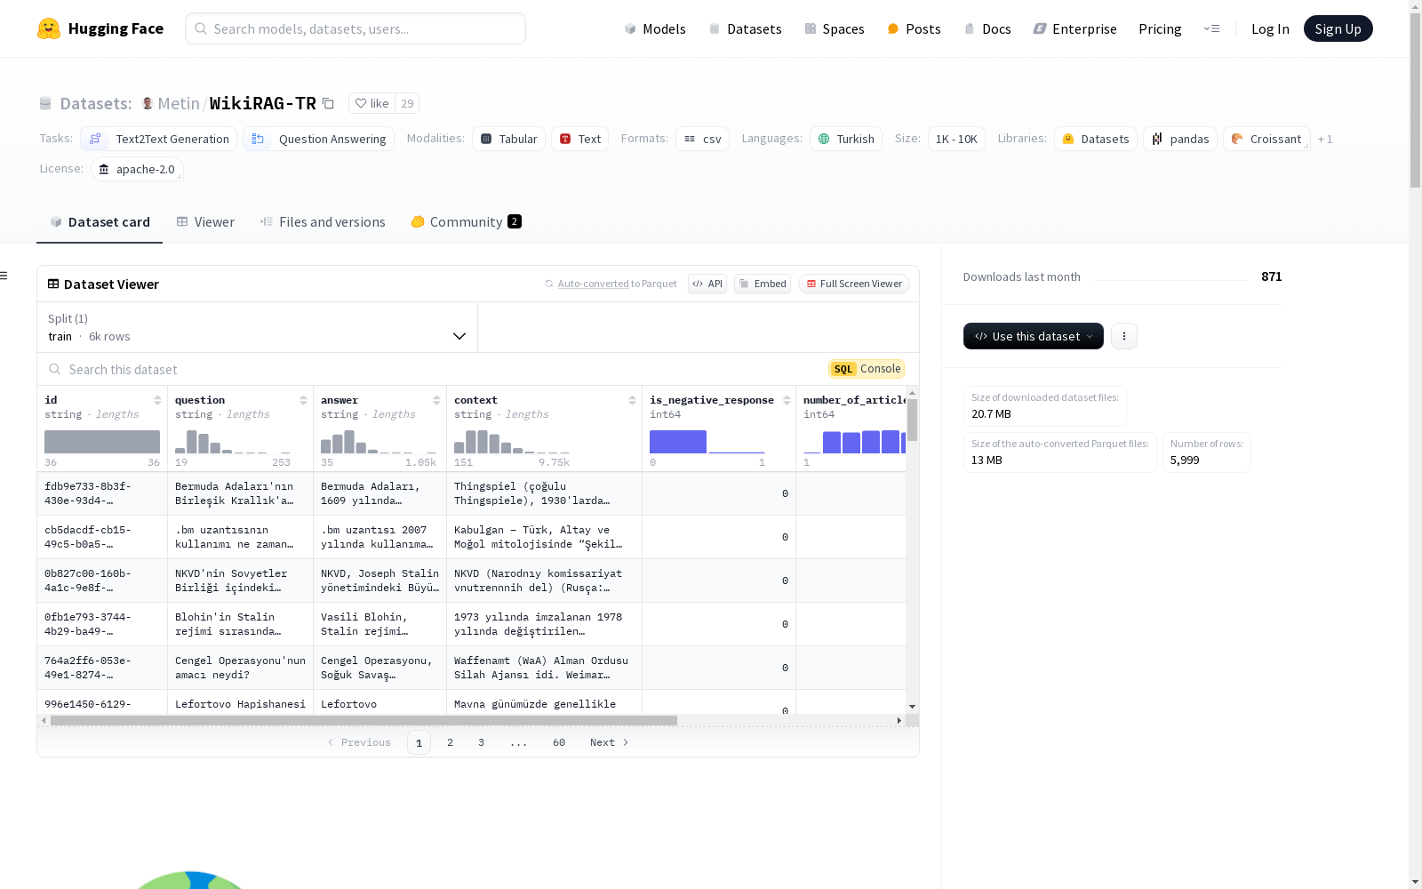Click the Datasets breadcrumb icon
The height and width of the screenshot is (889, 1422).
[45, 103]
